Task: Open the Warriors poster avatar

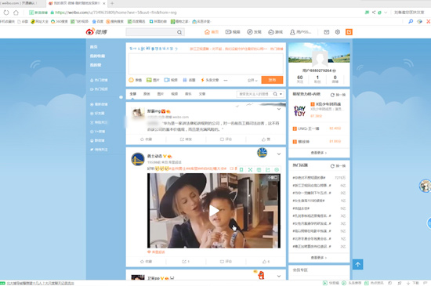Action: pos(138,159)
